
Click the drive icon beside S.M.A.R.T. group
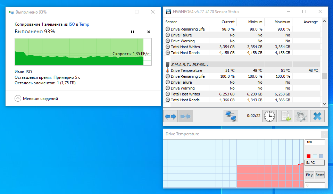point(168,64)
